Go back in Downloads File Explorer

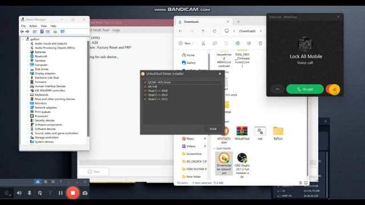(x=180, y=31)
